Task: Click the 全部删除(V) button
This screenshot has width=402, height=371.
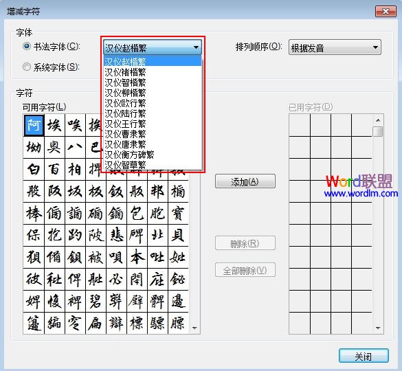Action: tap(245, 270)
